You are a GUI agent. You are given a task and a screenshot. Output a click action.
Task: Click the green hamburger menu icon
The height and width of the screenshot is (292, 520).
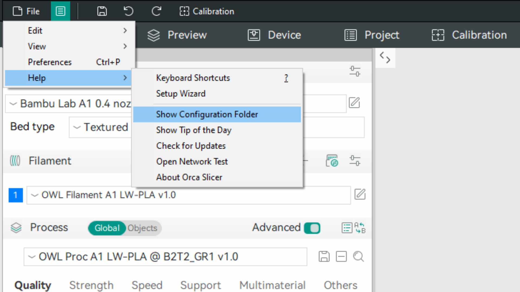coord(60,11)
